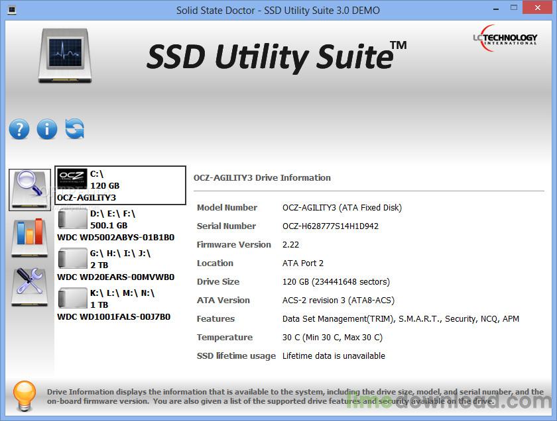
Task: Close the Solid State Doctor window
Action: 538,8
